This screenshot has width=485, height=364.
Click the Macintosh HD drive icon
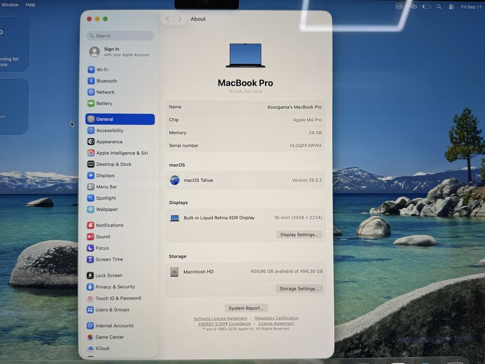174,272
